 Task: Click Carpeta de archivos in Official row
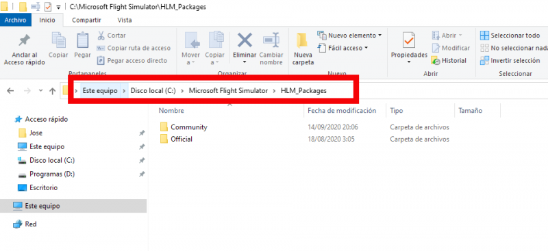420,140
